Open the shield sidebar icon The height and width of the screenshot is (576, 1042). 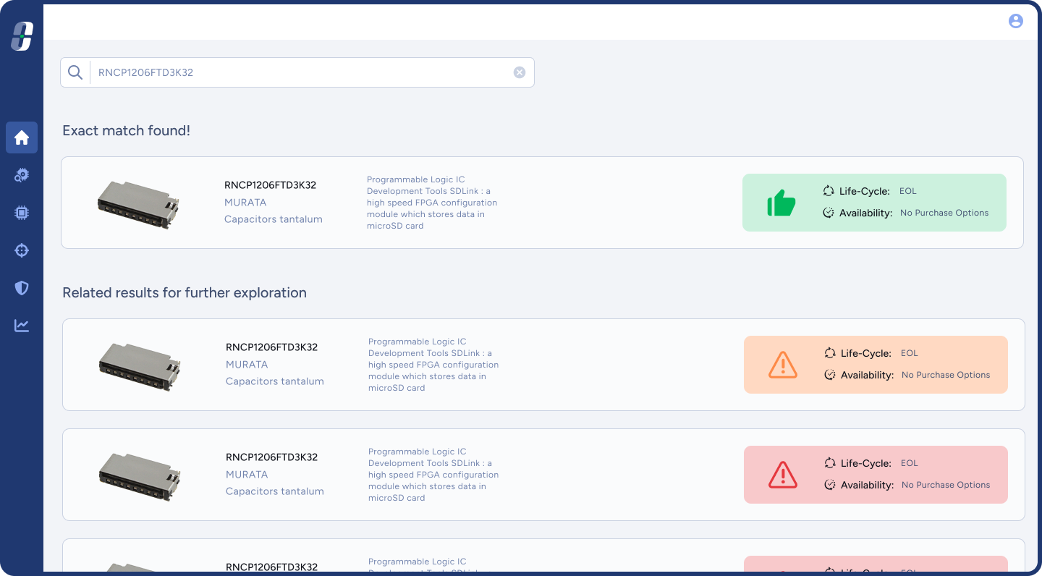click(22, 288)
